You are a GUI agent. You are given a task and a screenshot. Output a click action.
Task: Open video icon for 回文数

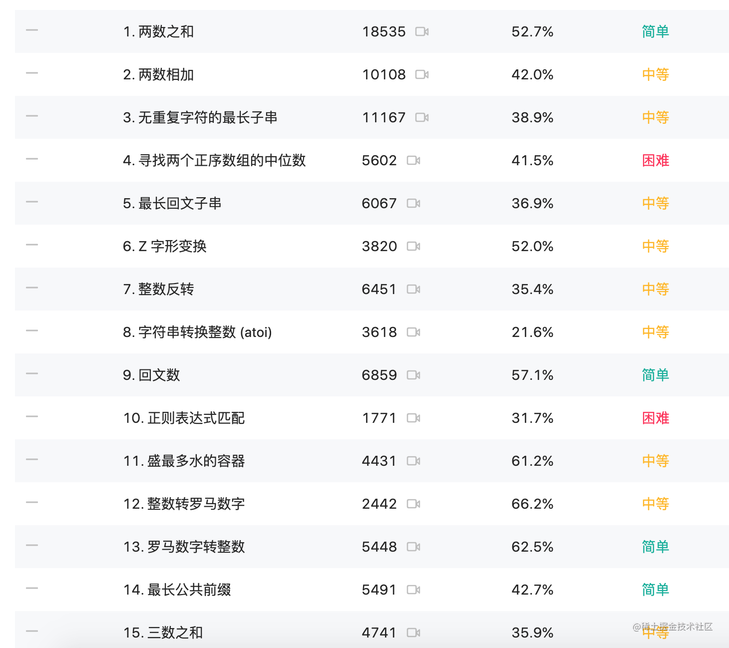tap(413, 375)
